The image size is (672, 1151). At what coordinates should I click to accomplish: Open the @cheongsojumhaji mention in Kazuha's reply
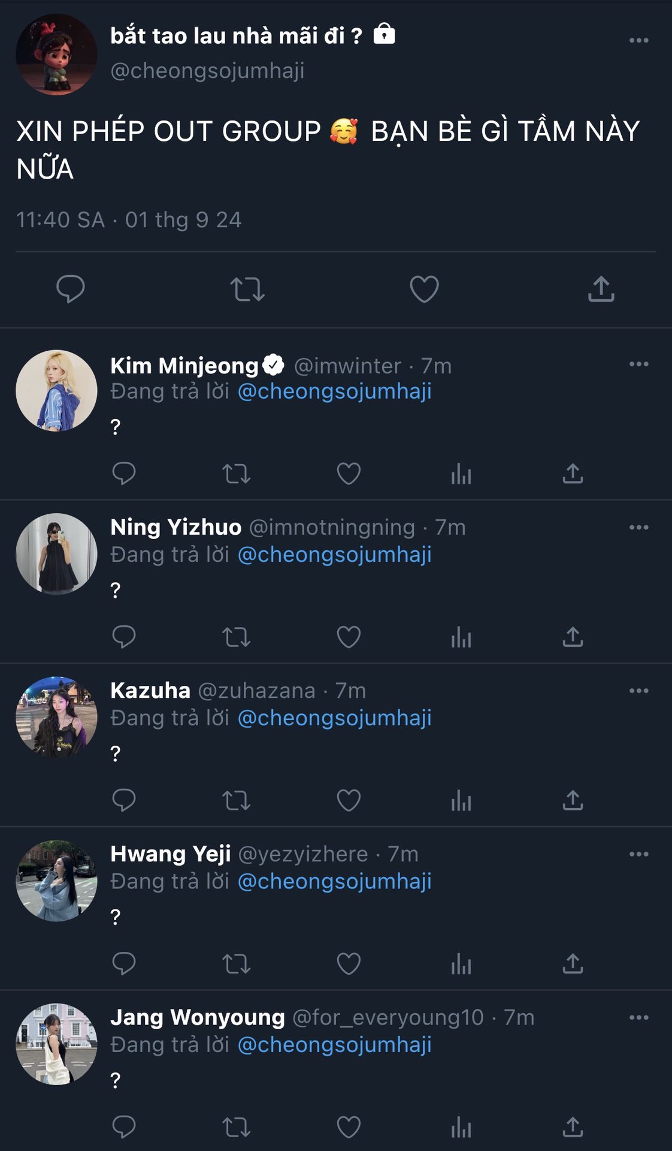pyautogui.click(x=334, y=718)
